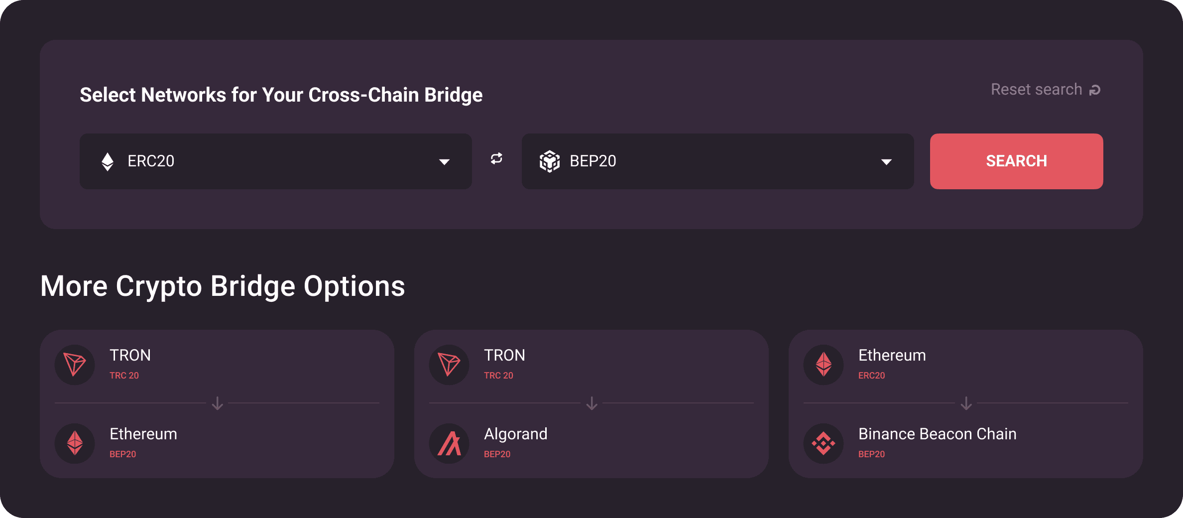Select the TRON to Algorand bridge card

[x=591, y=404]
